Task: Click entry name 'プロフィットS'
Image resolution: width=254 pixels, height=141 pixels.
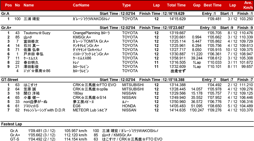Action: tap(31, 106)
